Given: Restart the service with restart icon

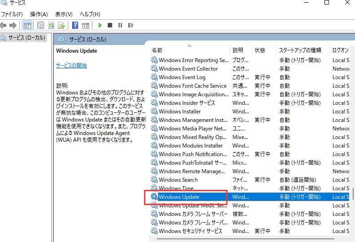Looking at the screenshot, I should pyautogui.click(x=131, y=25).
